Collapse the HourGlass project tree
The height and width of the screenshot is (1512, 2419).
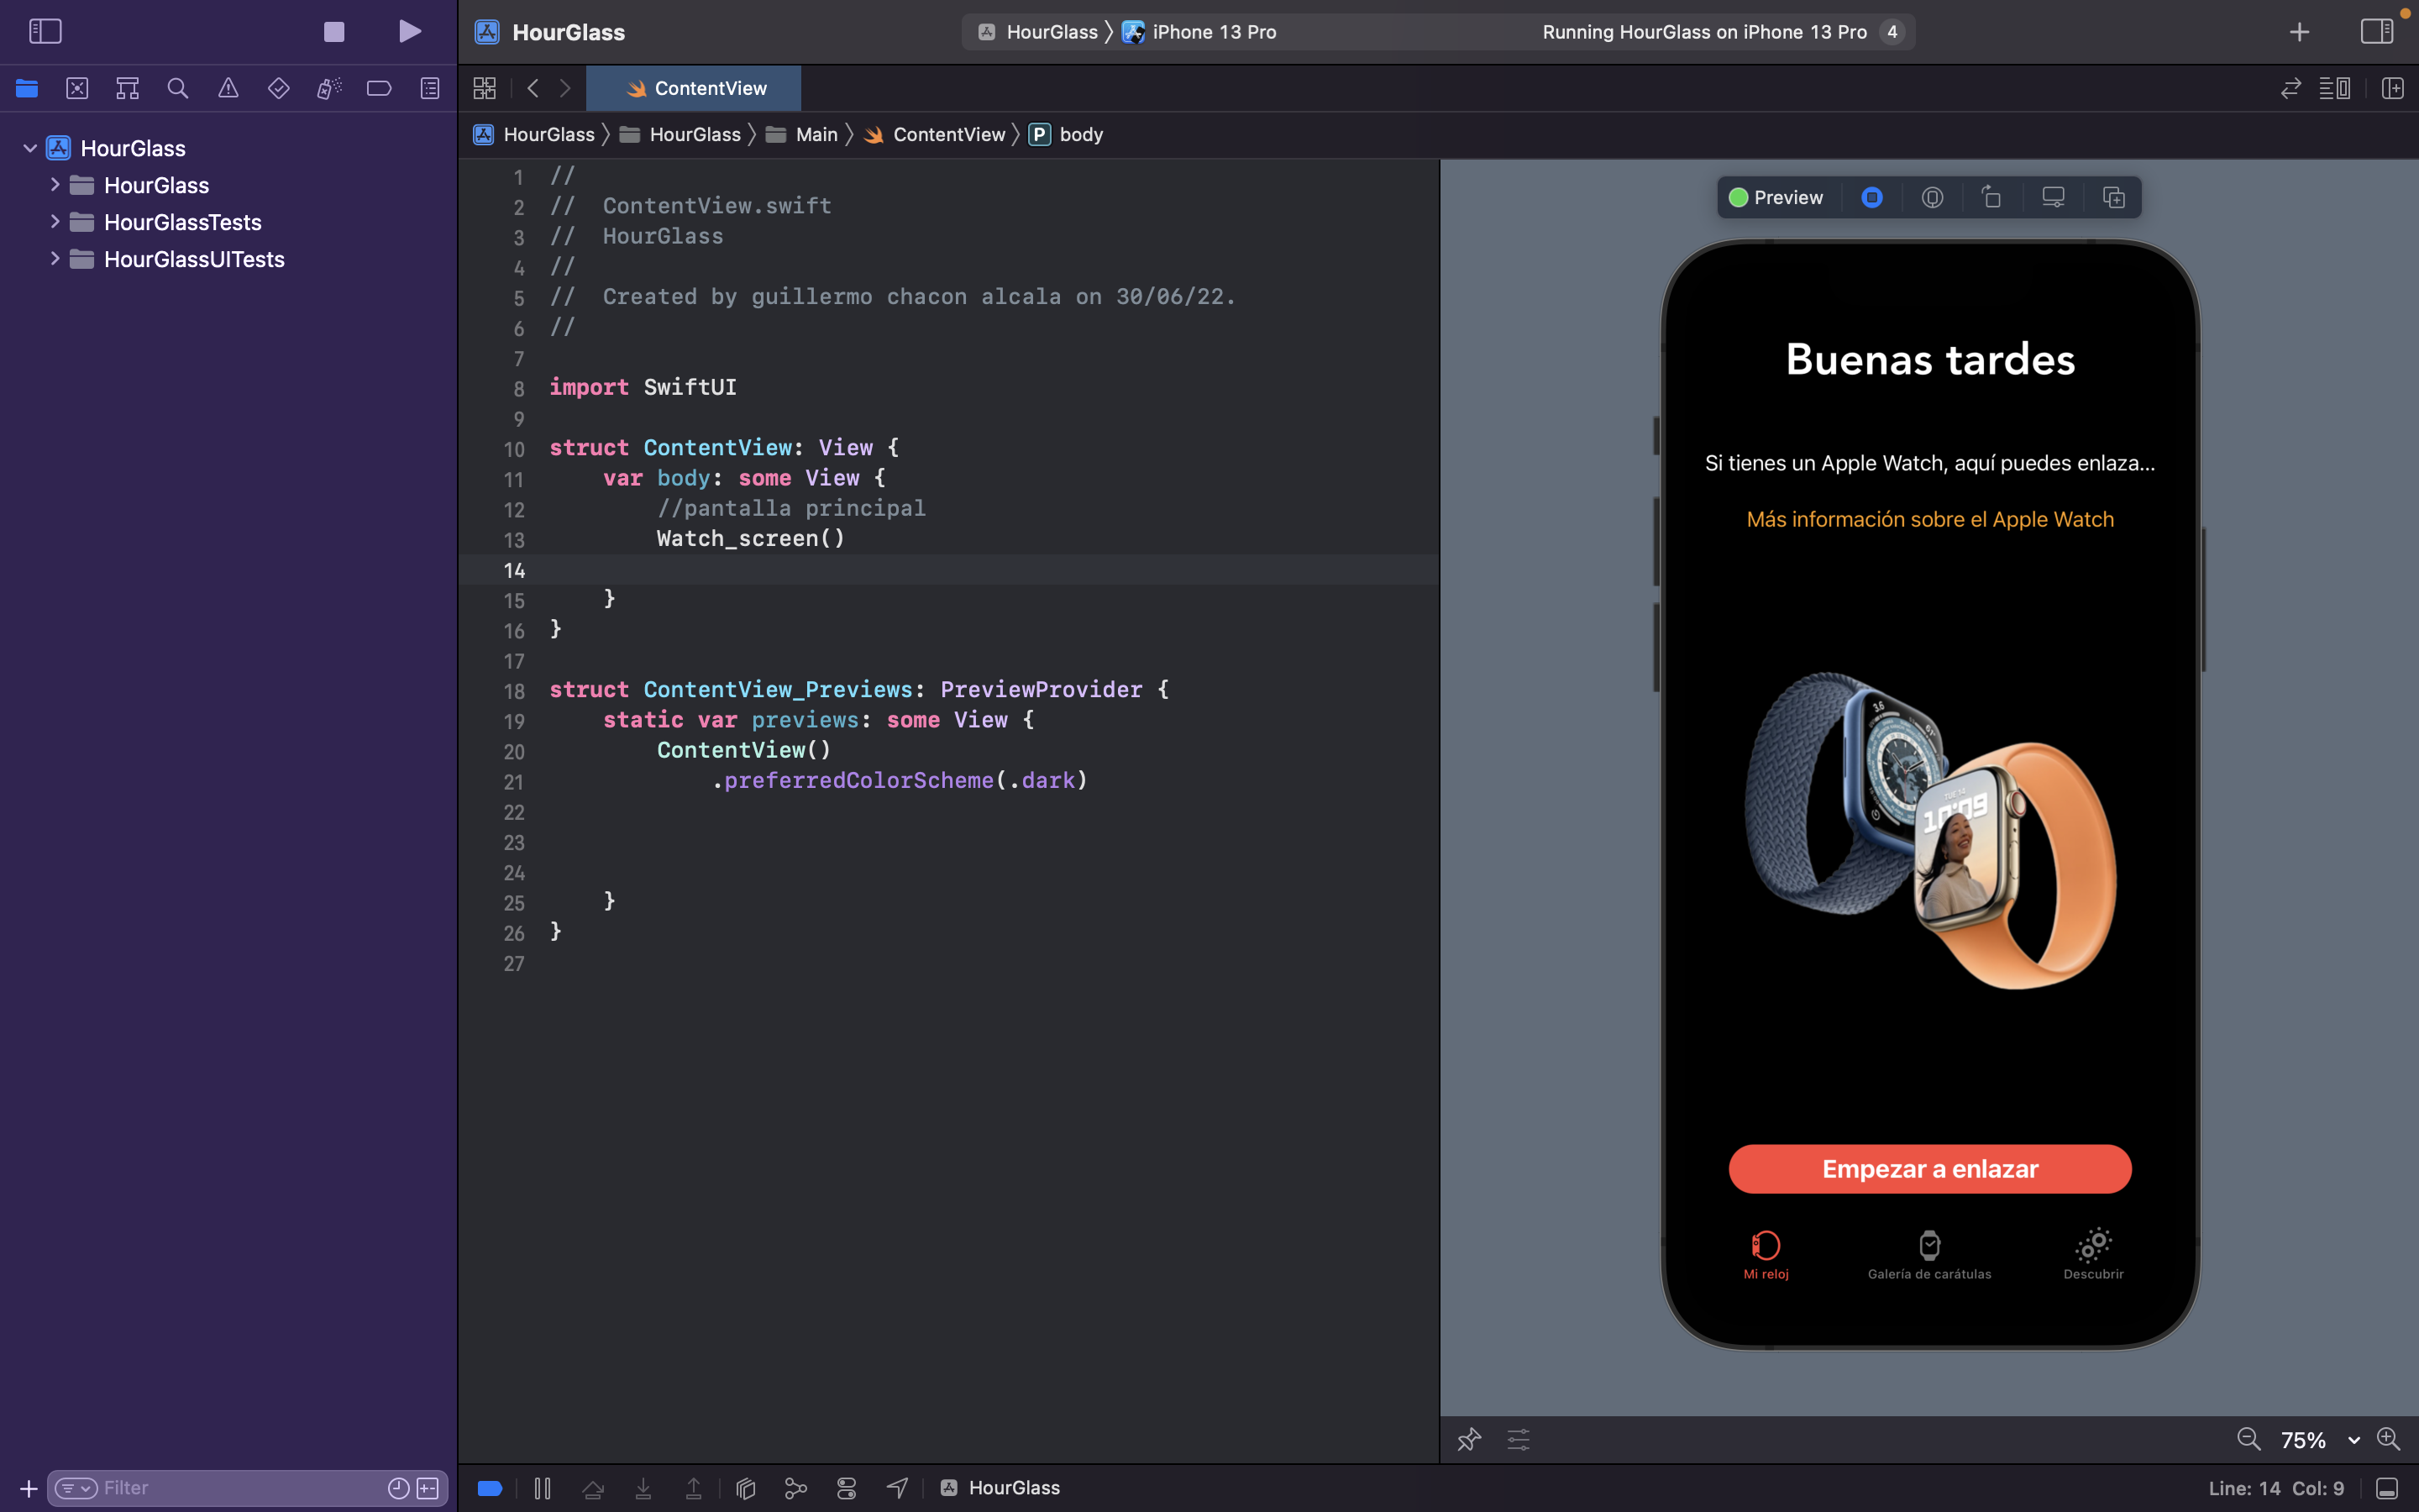pos(29,147)
